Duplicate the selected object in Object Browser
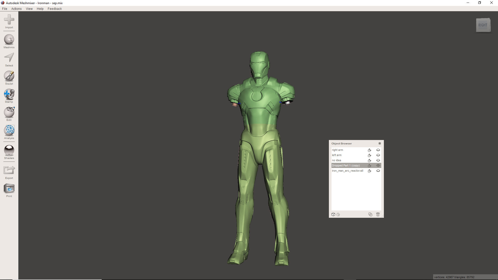The height and width of the screenshot is (280, 498). click(370, 214)
